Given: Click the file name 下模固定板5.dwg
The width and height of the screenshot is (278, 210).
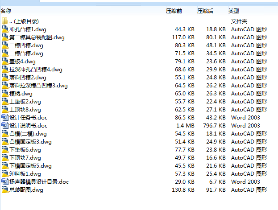Looking at the screenshot, I should click(30, 166).
